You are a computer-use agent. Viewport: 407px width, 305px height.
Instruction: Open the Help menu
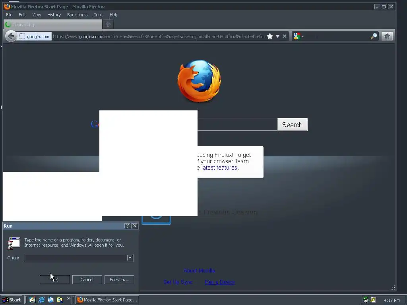tap(114, 15)
